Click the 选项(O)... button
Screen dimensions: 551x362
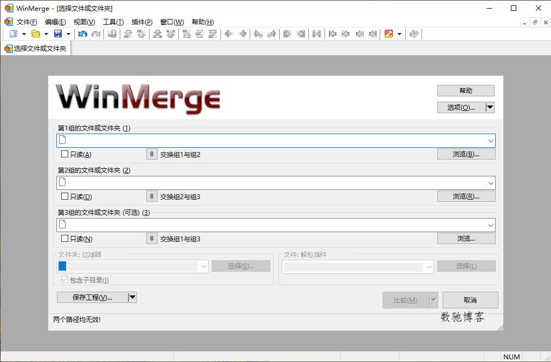(461, 108)
